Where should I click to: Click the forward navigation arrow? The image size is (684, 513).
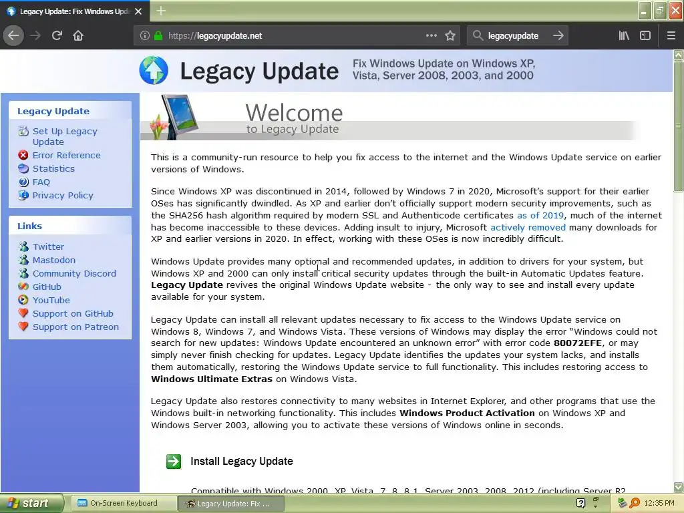[x=35, y=36]
